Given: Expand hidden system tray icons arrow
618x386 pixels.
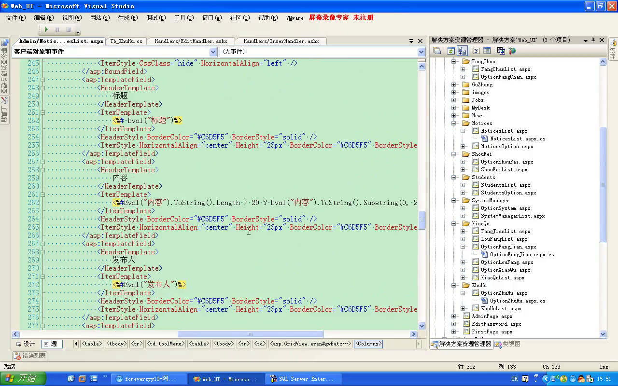Looking at the screenshot, I should [547, 379].
